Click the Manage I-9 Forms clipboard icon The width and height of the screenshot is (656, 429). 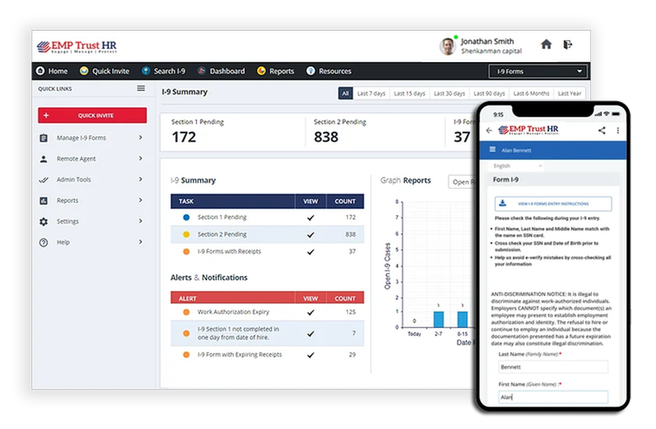click(x=44, y=138)
